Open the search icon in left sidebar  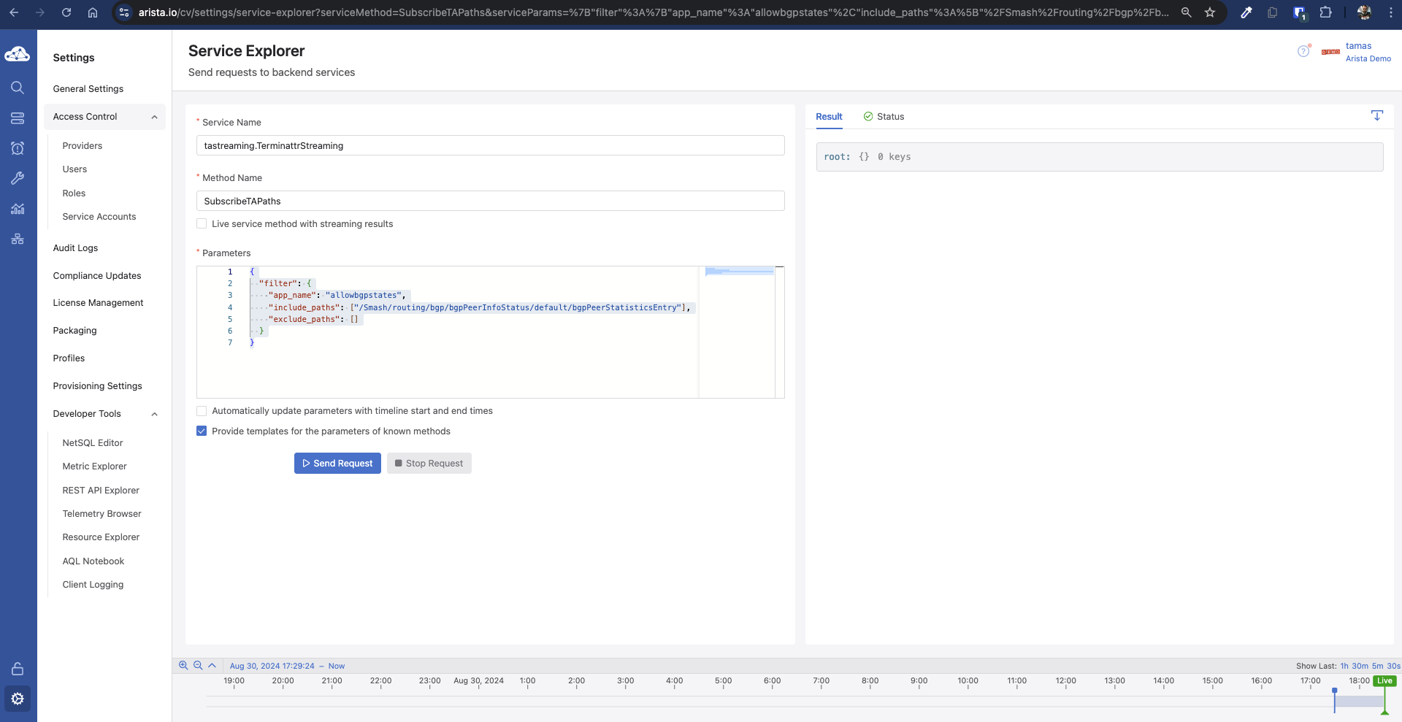[18, 88]
